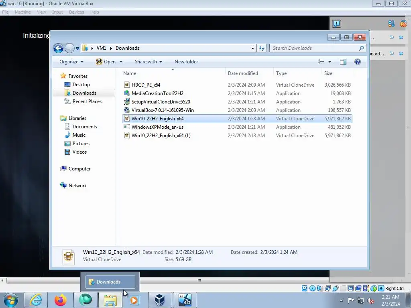Open the recent pages dropdown beside Forward
411x308 pixels.
pos(77,49)
